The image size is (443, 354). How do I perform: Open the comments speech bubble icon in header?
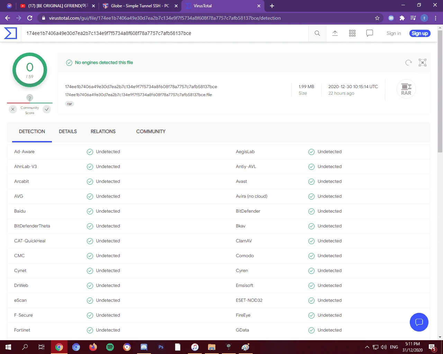click(370, 33)
